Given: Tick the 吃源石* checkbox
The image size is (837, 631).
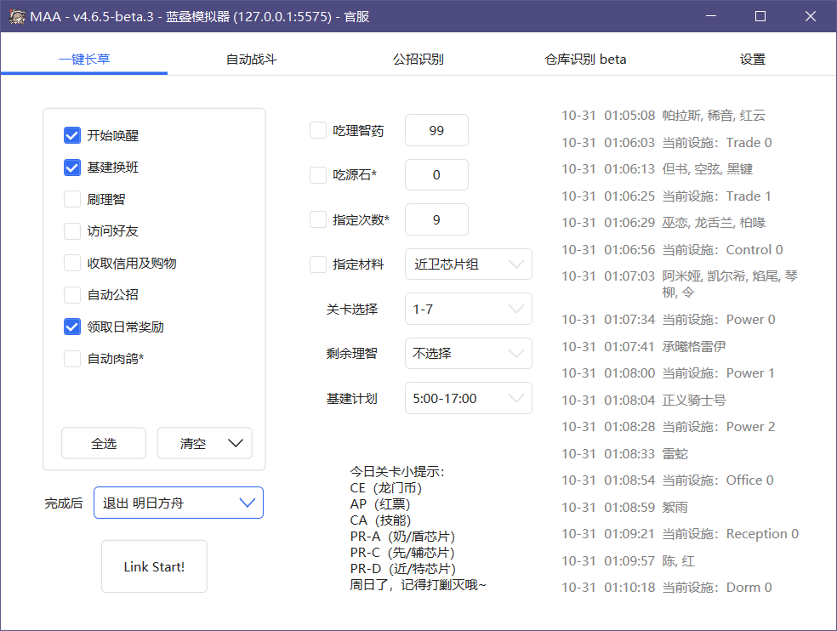Looking at the screenshot, I should point(318,175).
